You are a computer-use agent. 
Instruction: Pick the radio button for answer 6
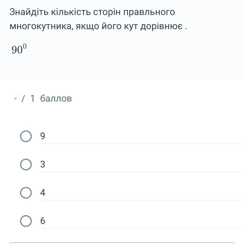click(26, 221)
